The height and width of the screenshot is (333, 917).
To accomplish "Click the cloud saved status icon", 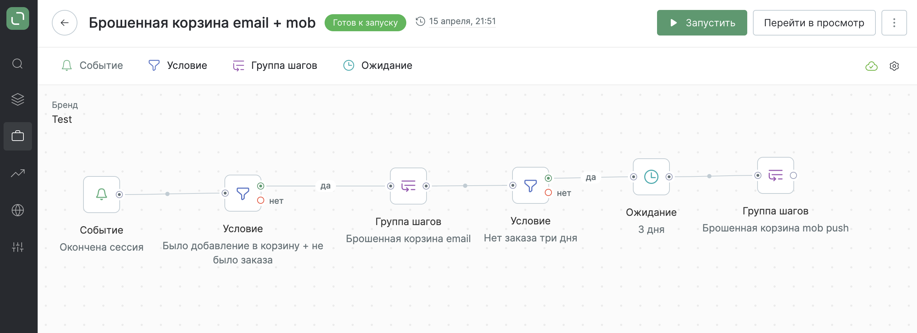I will point(871,66).
